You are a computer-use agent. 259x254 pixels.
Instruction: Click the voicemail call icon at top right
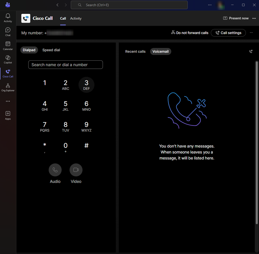(251, 51)
